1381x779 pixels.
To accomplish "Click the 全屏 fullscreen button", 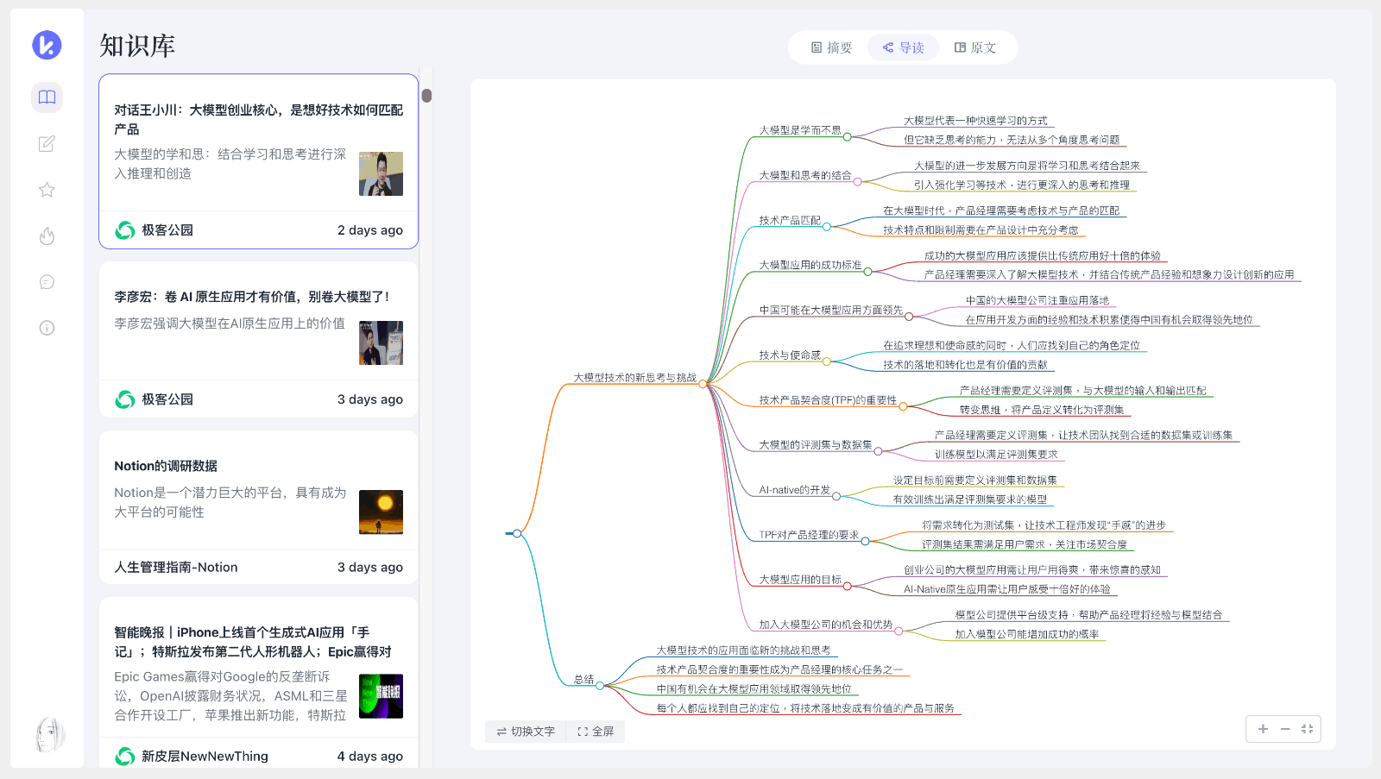I will [x=596, y=732].
